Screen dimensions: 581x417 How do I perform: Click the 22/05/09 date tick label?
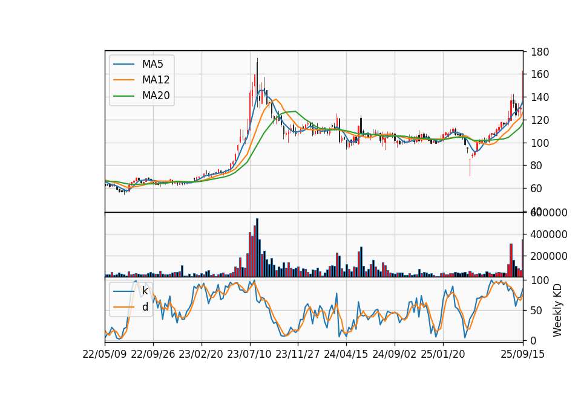(x=105, y=354)
